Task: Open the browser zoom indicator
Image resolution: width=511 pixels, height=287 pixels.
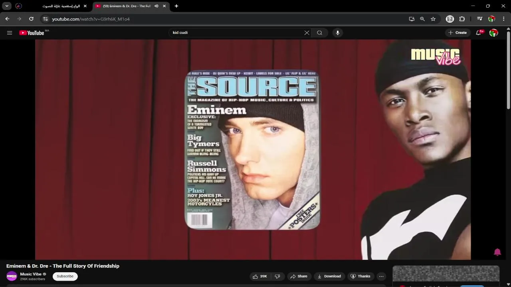Action: [x=422, y=19]
